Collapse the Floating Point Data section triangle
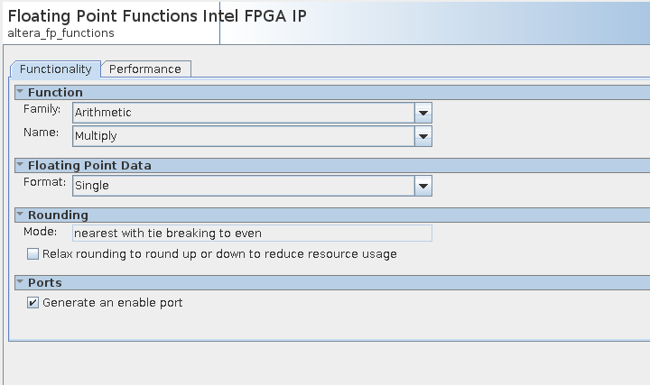 (x=20, y=166)
